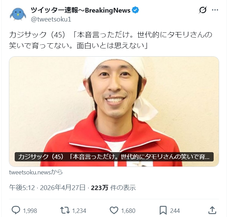Image resolution: width=228 pixels, height=217 pixels.
Task: Open the article preview image card
Action: (114, 112)
